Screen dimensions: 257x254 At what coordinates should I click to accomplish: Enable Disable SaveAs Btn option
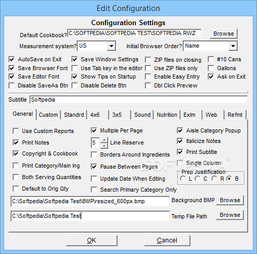click(x=12, y=85)
